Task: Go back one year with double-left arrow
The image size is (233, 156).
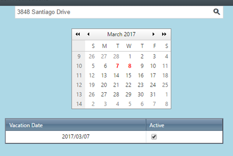Action: pos(78,34)
